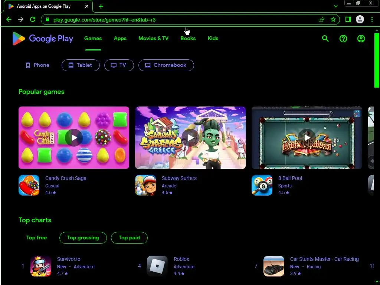
Task: Switch to the Books section
Action: 188,38
